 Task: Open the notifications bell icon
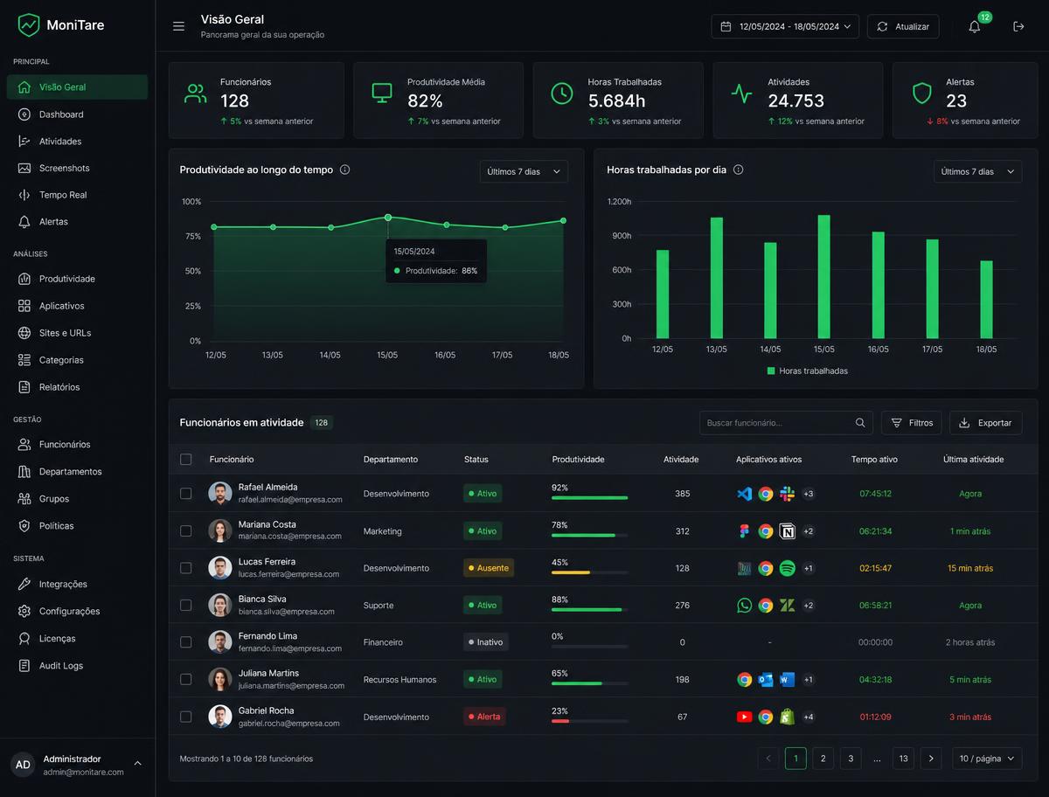coord(974,26)
